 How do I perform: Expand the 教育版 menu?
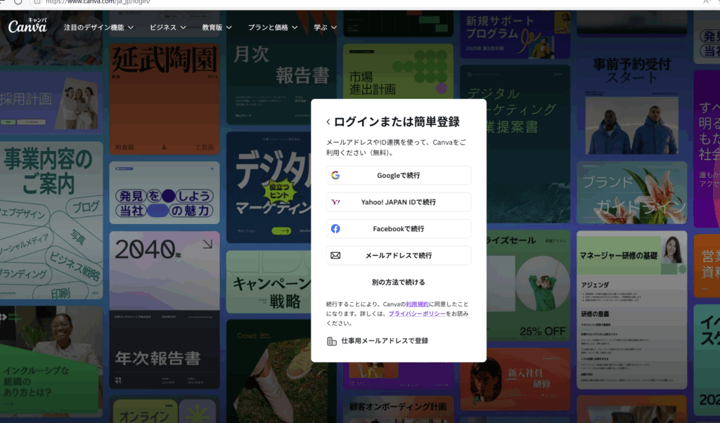217,27
